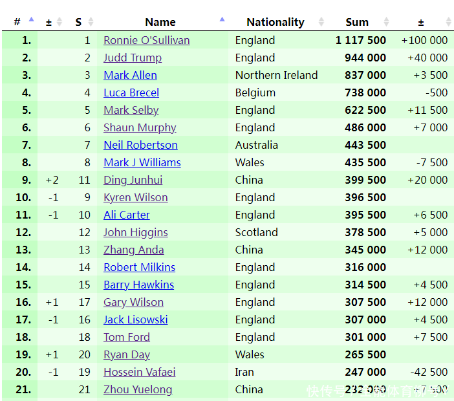Sort table by Name column arrow
The height and width of the screenshot is (401, 454).
coord(222,20)
